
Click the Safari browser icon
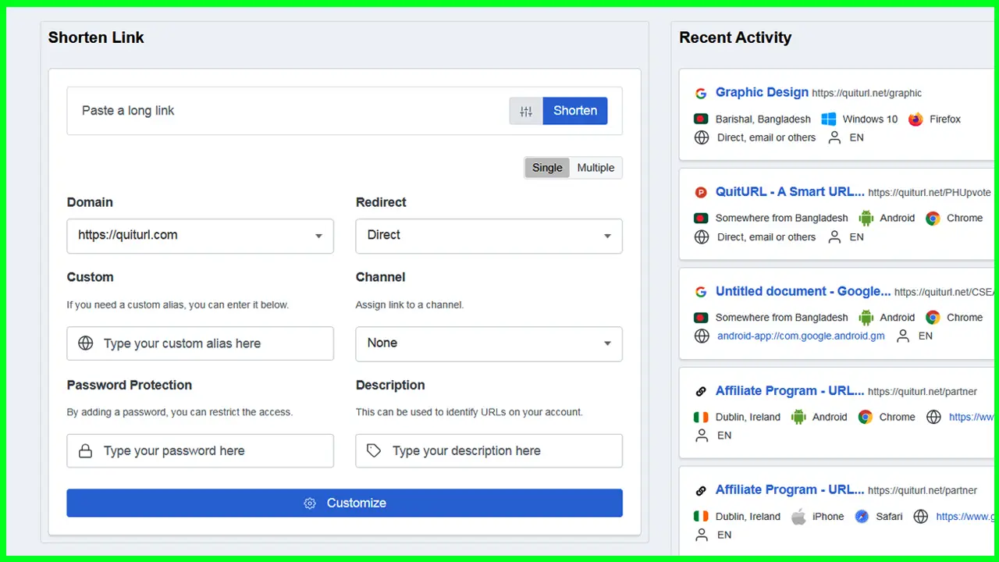[862, 517]
